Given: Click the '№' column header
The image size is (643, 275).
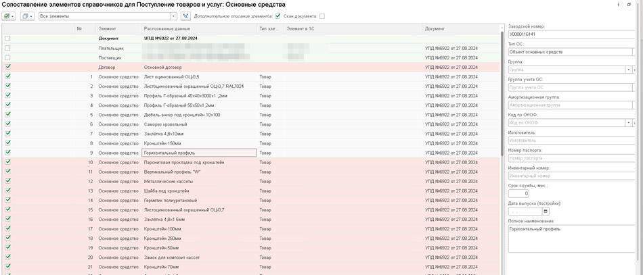Looking at the screenshot, I should coord(85,28).
